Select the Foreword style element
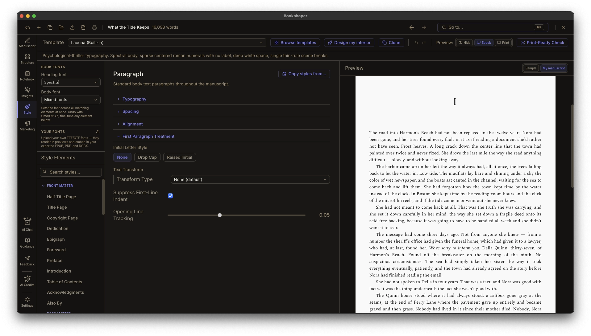 56,250
